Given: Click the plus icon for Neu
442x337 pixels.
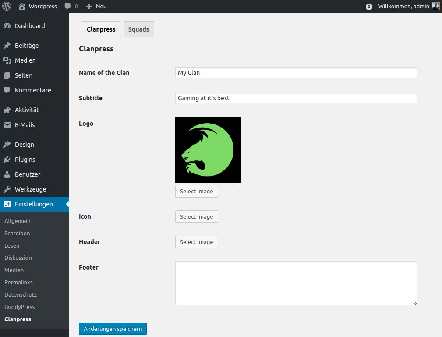Looking at the screenshot, I should click(89, 7).
